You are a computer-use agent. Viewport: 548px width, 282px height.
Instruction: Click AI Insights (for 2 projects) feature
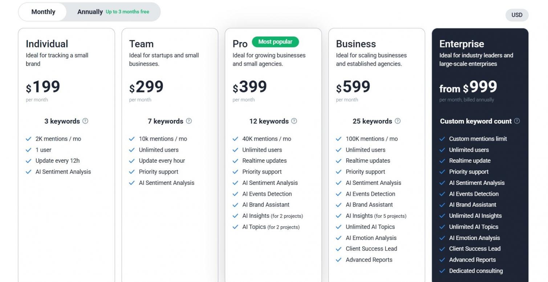tap(272, 216)
